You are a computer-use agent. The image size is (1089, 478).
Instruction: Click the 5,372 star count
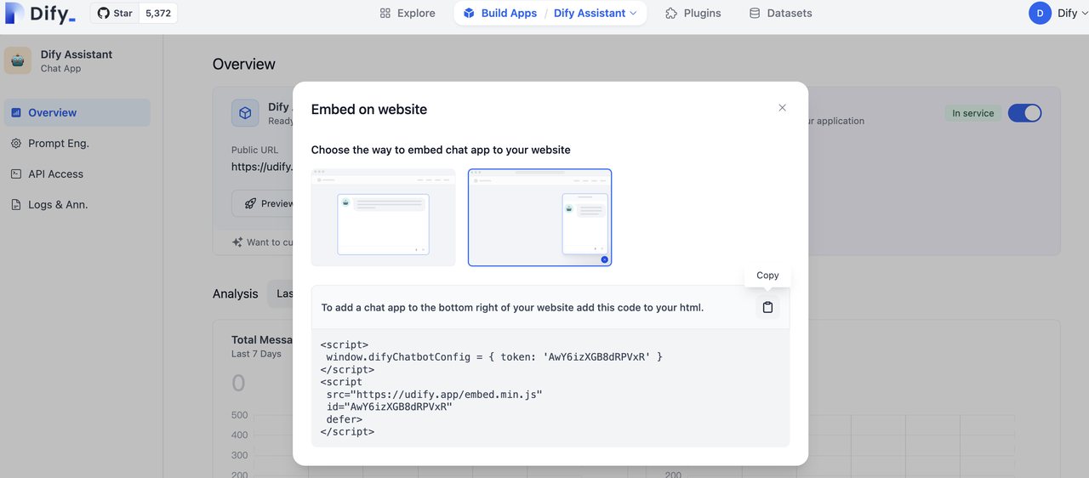[x=157, y=14]
